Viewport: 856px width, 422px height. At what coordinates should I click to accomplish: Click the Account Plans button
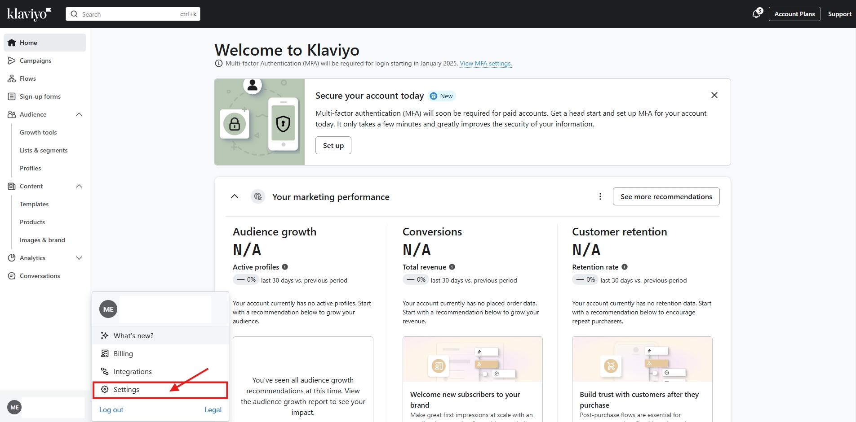[794, 14]
